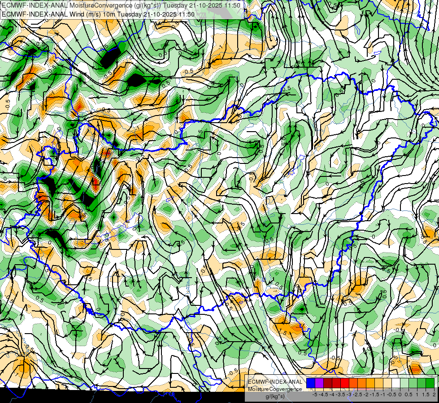
Task: Click the blue swatch in the legend
Action: click(311, 383)
